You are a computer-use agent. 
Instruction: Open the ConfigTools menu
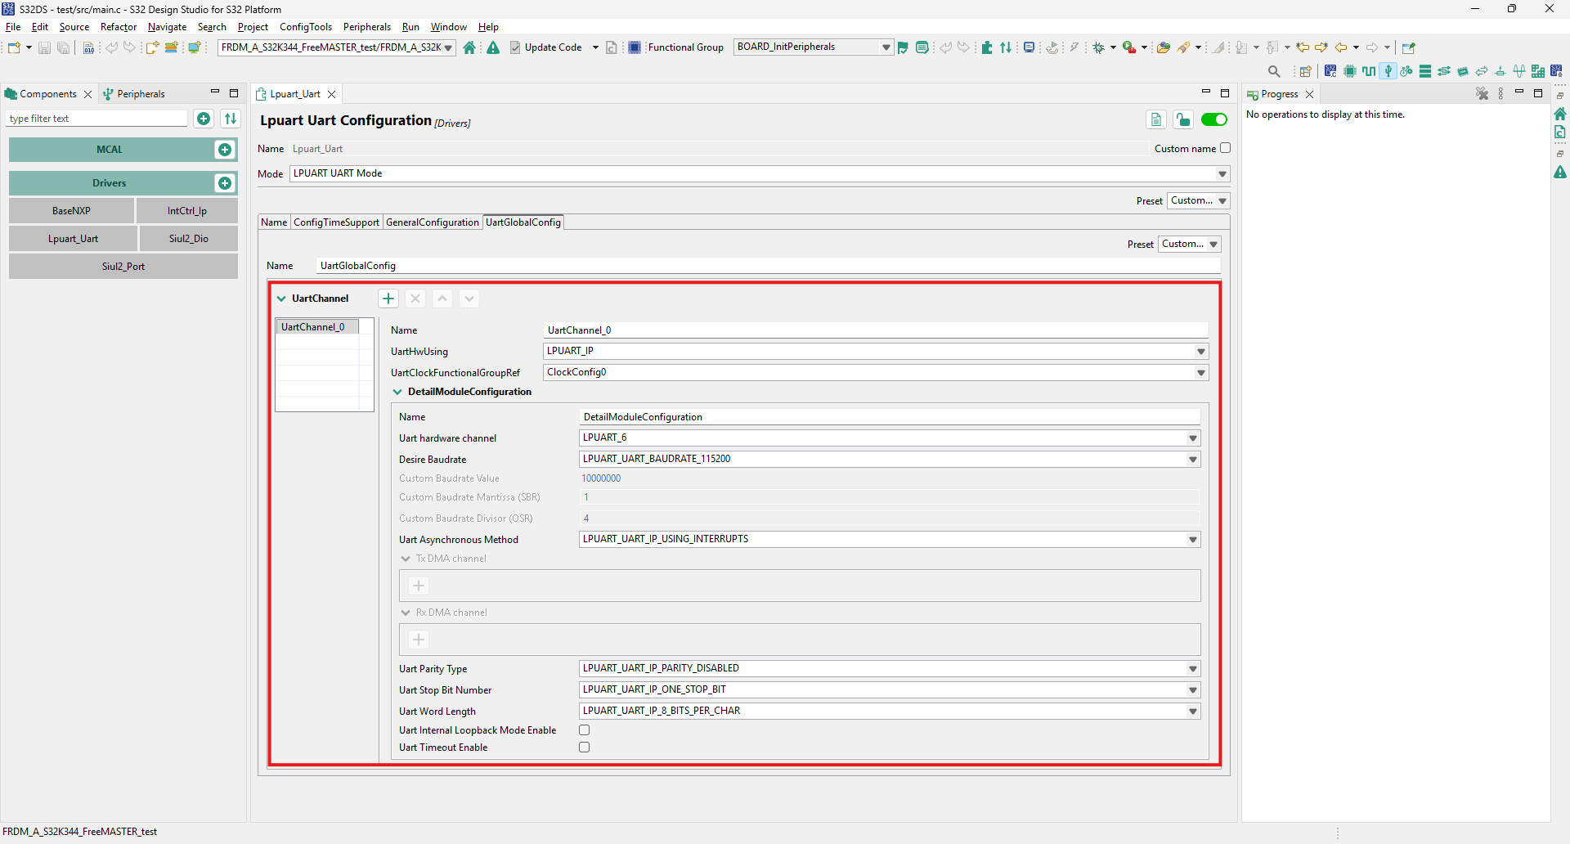click(306, 27)
